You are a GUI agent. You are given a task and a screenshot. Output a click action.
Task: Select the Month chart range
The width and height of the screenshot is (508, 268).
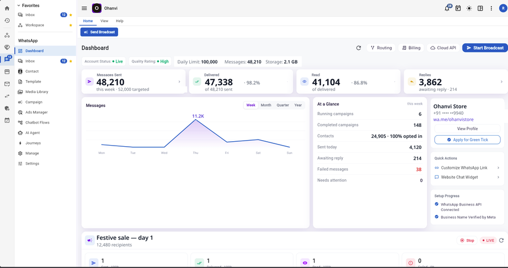pyautogui.click(x=266, y=105)
